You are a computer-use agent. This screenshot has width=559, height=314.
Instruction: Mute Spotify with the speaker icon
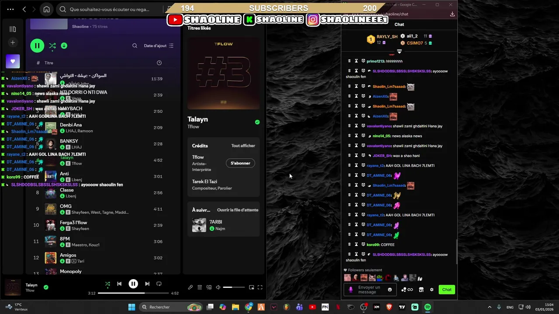click(x=218, y=287)
